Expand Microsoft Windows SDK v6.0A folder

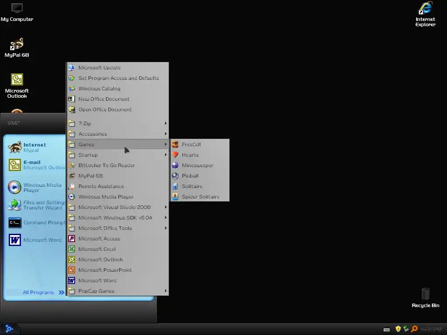point(118,218)
